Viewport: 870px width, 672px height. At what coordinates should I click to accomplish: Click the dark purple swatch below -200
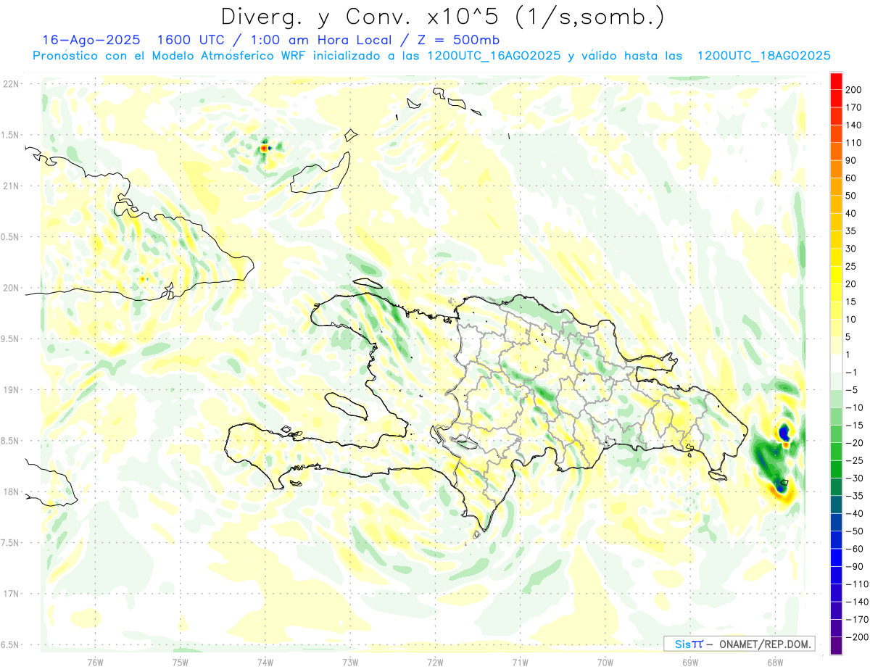pyautogui.click(x=836, y=646)
